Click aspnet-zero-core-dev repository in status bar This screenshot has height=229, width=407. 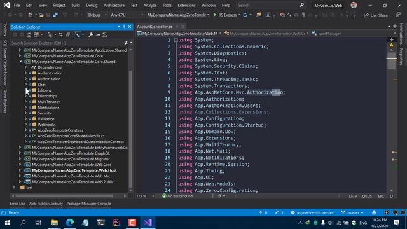coord(312,212)
